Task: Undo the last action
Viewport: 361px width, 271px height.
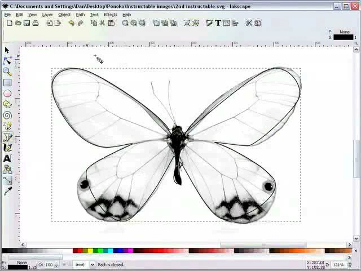Action: [72, 23]
